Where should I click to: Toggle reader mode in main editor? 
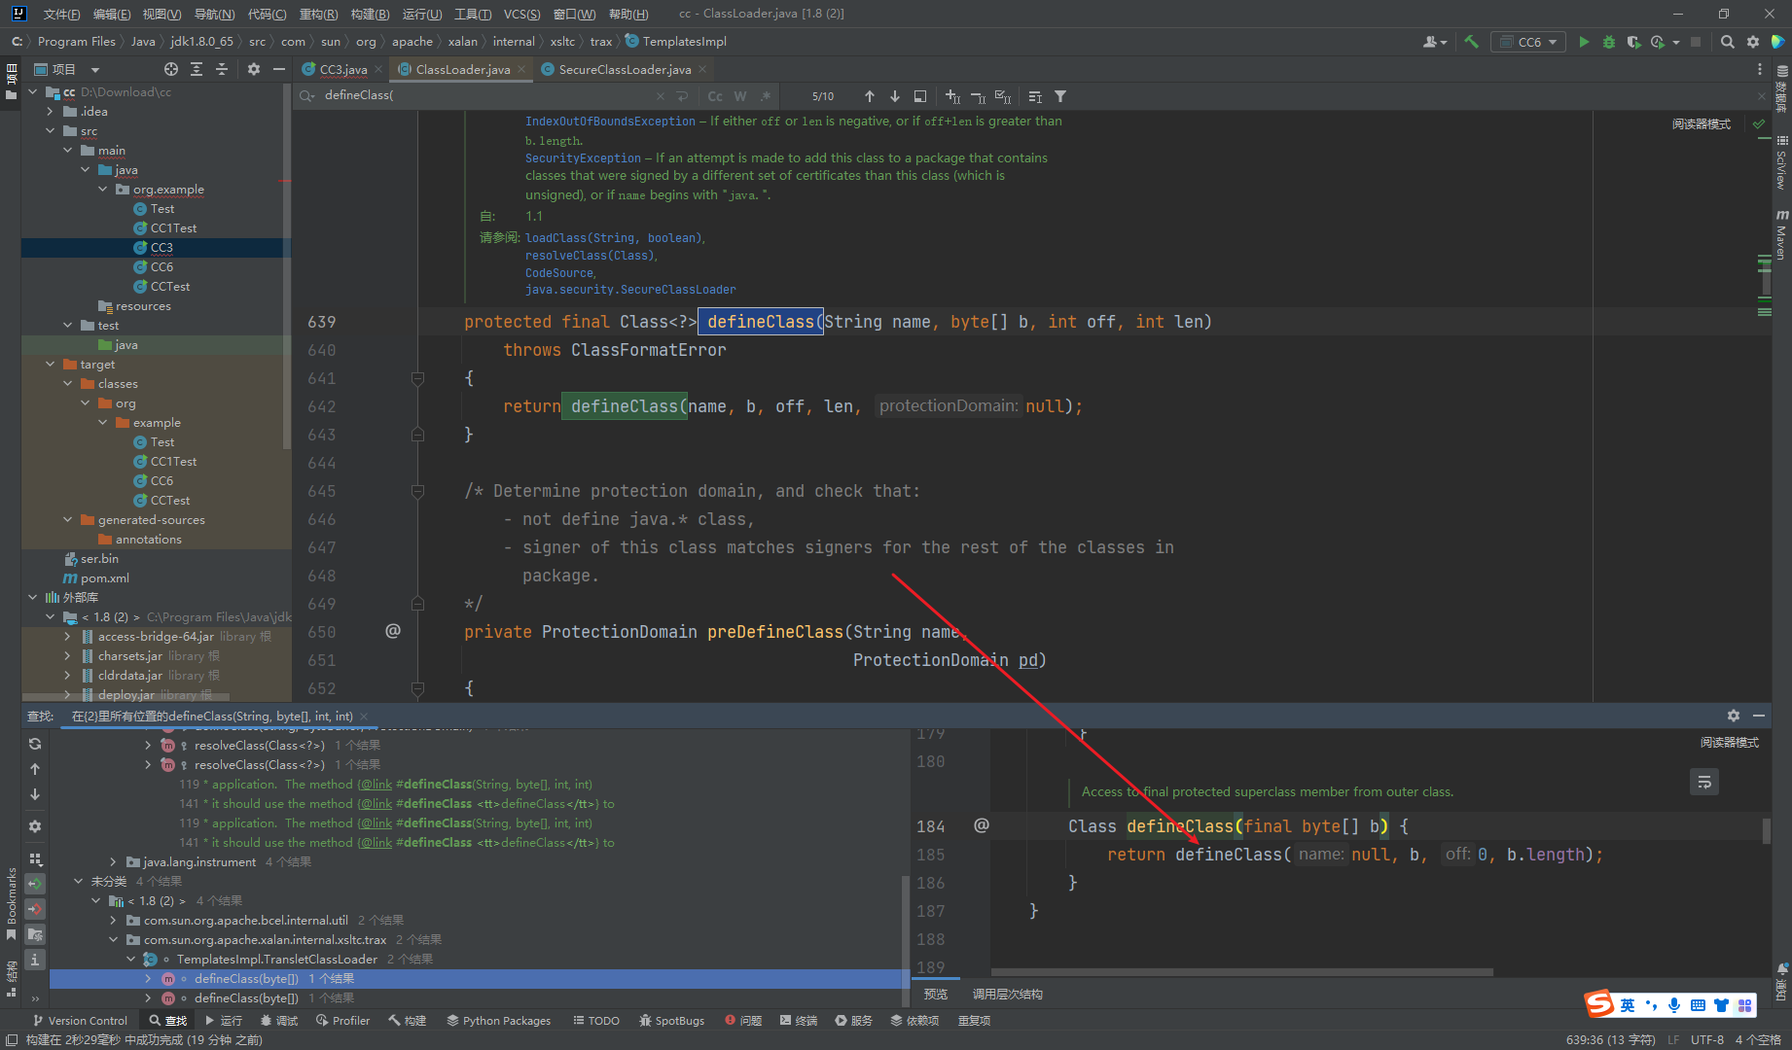pyautogui.click(x=1701, y=124)
